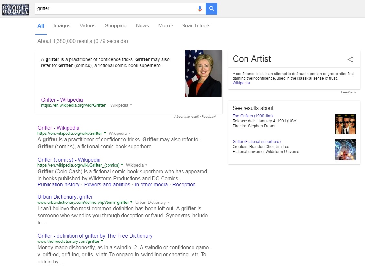Click Fictional universe: Wildstorm Universe text
The height and width of the screenshot is (267, 365).
[x=266, y=152]
